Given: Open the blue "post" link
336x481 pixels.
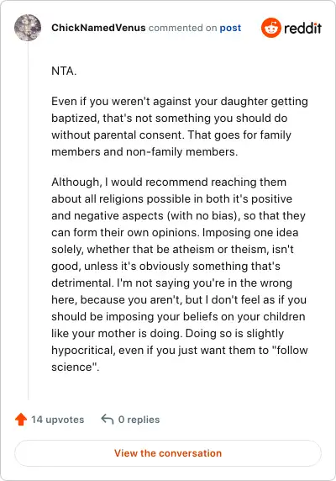Looking at the screenshot, I should [230, 28].
